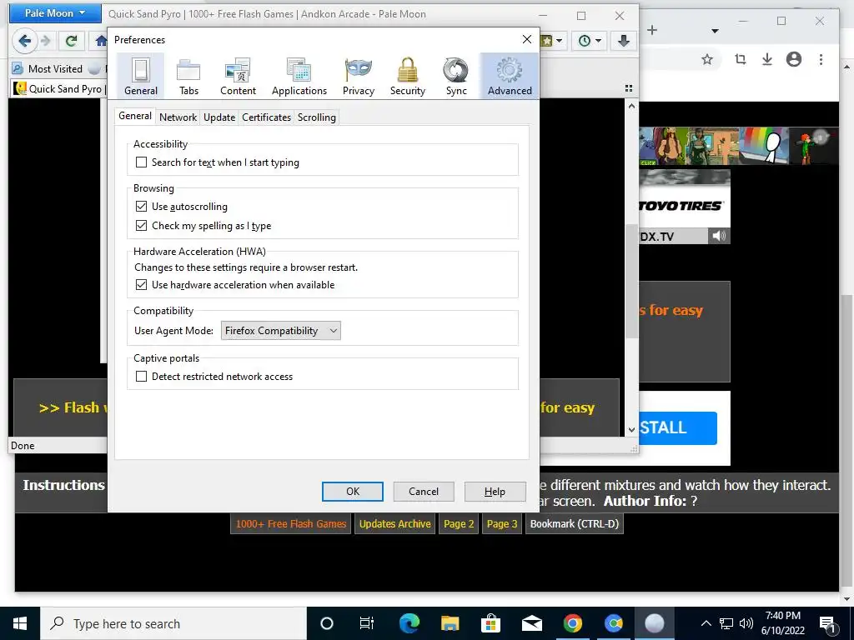Image resolution: width=854 pixels, height=640 pixels.
Task: Reload the page in Pale Moon
Action: [72, 41]
